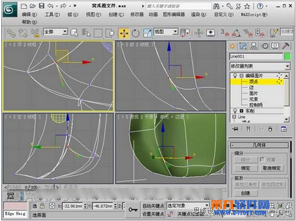
Task: Open favorites with the star icon
Action: (x=247, y=7)
